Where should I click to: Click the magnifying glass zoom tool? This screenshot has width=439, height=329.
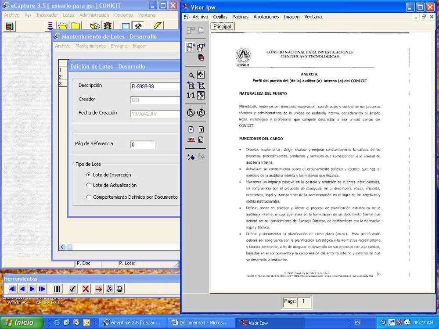(191, 75)
